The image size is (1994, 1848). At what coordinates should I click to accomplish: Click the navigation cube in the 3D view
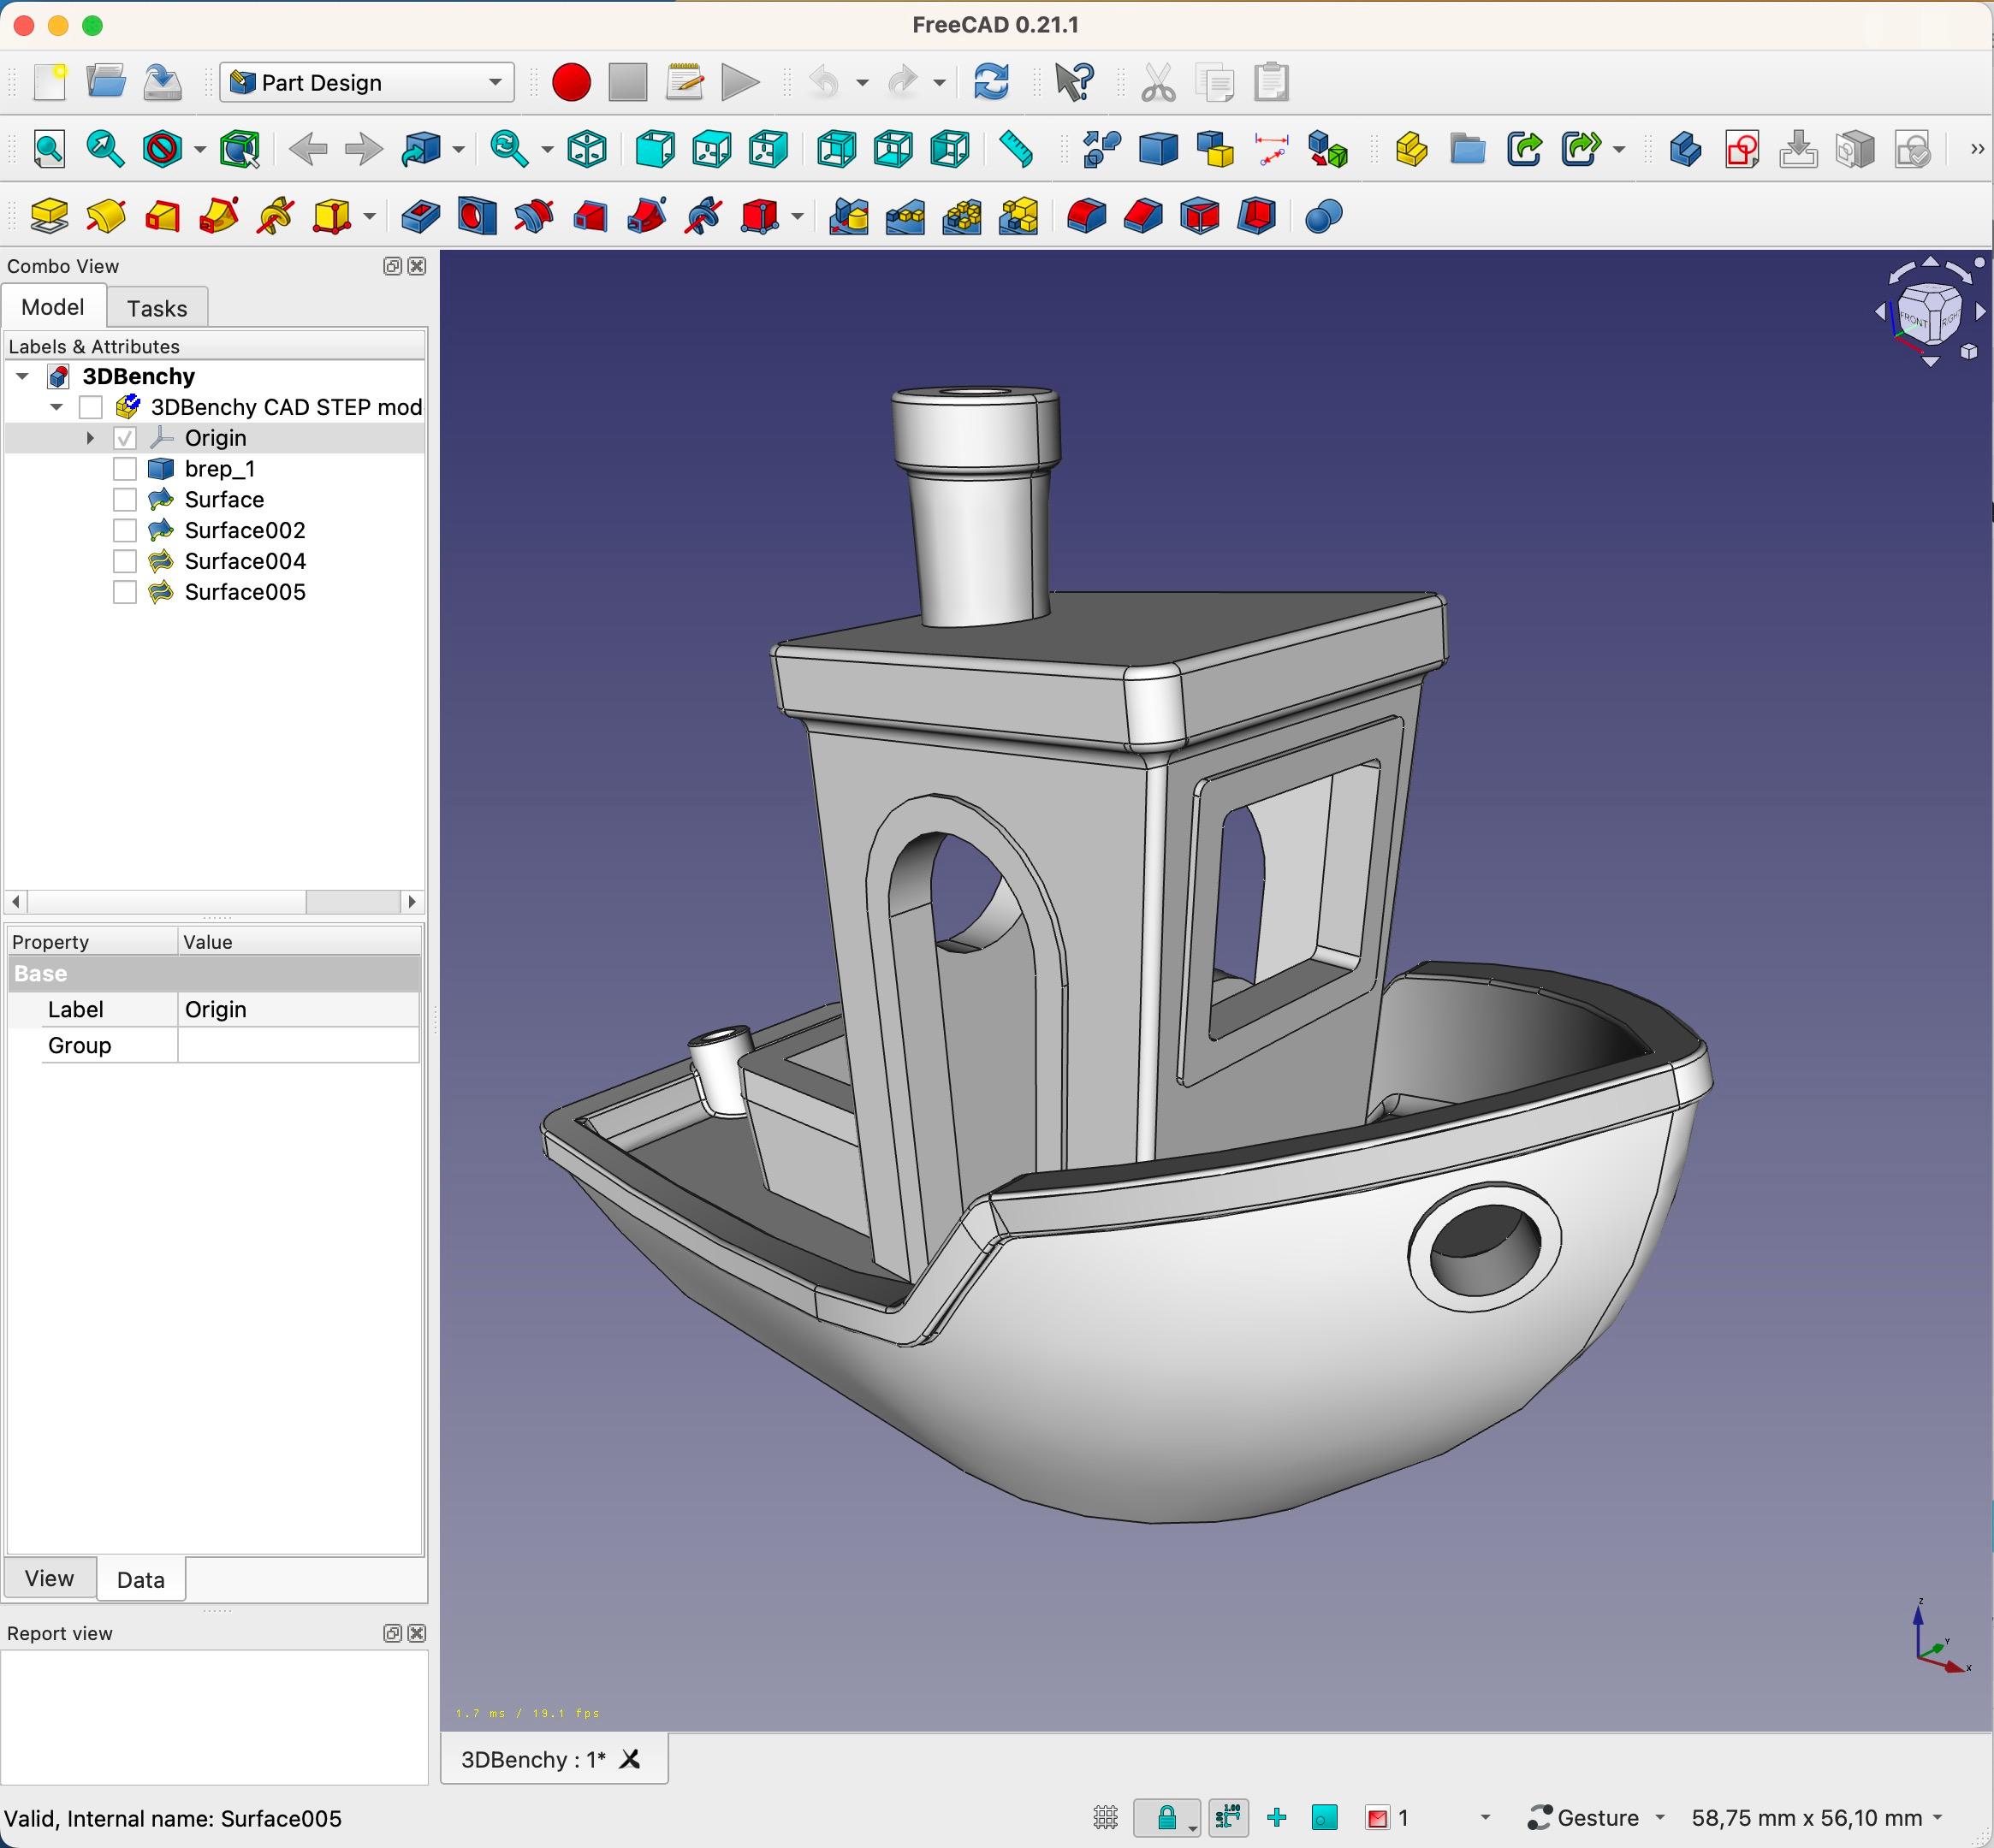coord(1929,314)
